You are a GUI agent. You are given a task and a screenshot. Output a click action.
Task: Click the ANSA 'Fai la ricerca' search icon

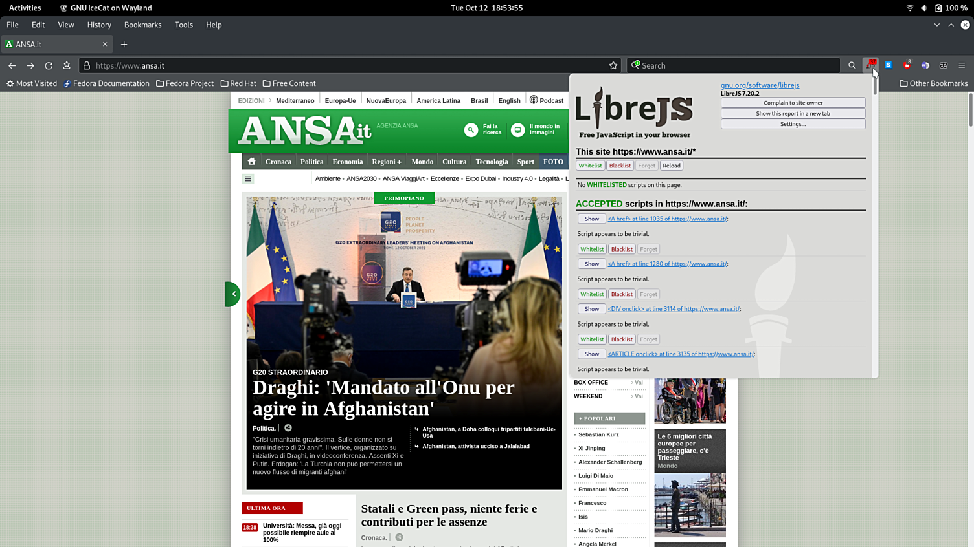click(x=471, y=130)
